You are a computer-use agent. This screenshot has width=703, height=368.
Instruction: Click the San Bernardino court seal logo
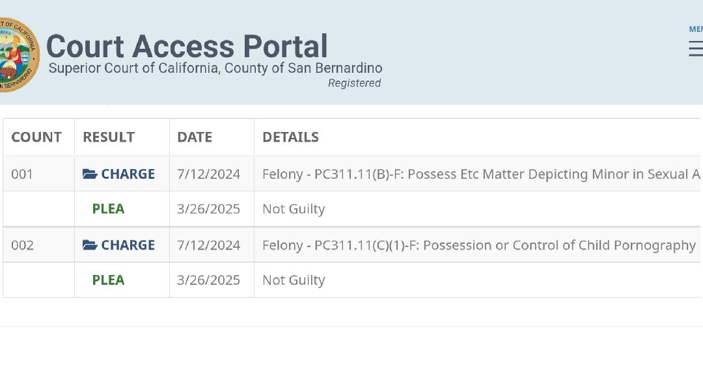18,55
